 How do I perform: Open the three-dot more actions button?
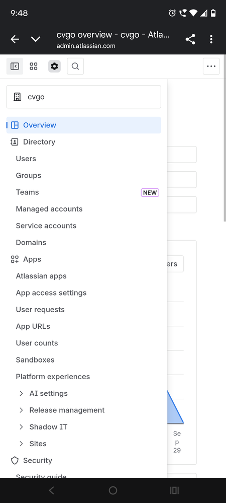click(x=211, y=66)
